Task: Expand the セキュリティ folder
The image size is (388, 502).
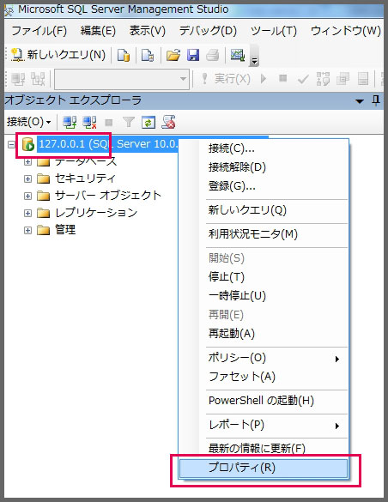Action: (x=27, y=178)
